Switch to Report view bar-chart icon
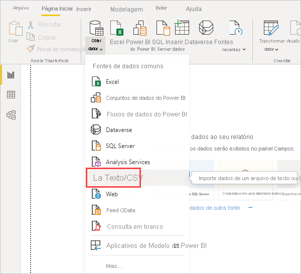The width and height of the screenshot is (301, 274). point(11,75)
